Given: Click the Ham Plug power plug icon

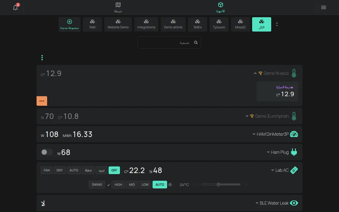Looking at the screenshot, I should 294,152.
